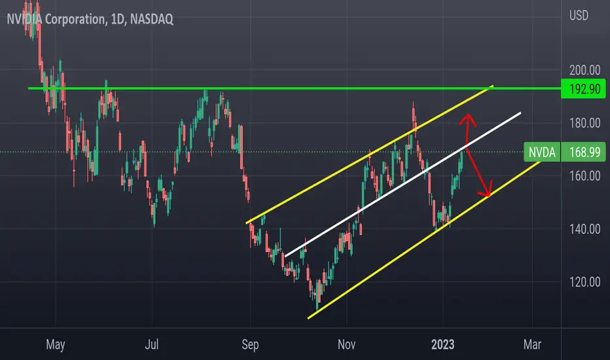Screen dimensions: 610x360
Task: Click the Jul label on time axis
Action: 152,344
